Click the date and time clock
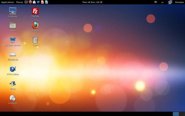This screenshot has height=116, width=185. [x=92, y=2]
